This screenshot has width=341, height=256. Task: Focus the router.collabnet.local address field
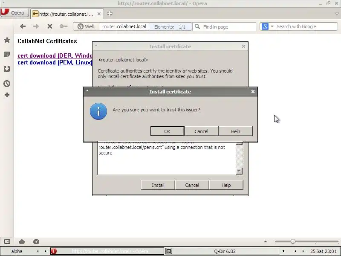(x=124, y=26)
